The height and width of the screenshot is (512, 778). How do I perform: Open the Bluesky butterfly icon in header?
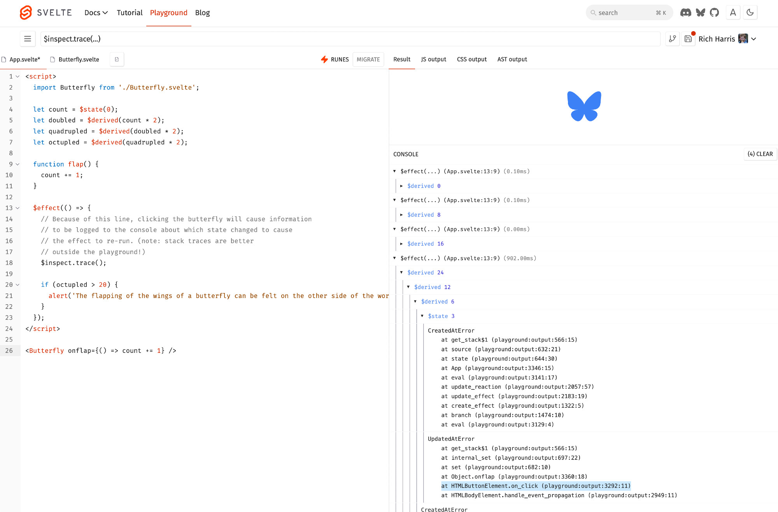[x=701, y=12]
